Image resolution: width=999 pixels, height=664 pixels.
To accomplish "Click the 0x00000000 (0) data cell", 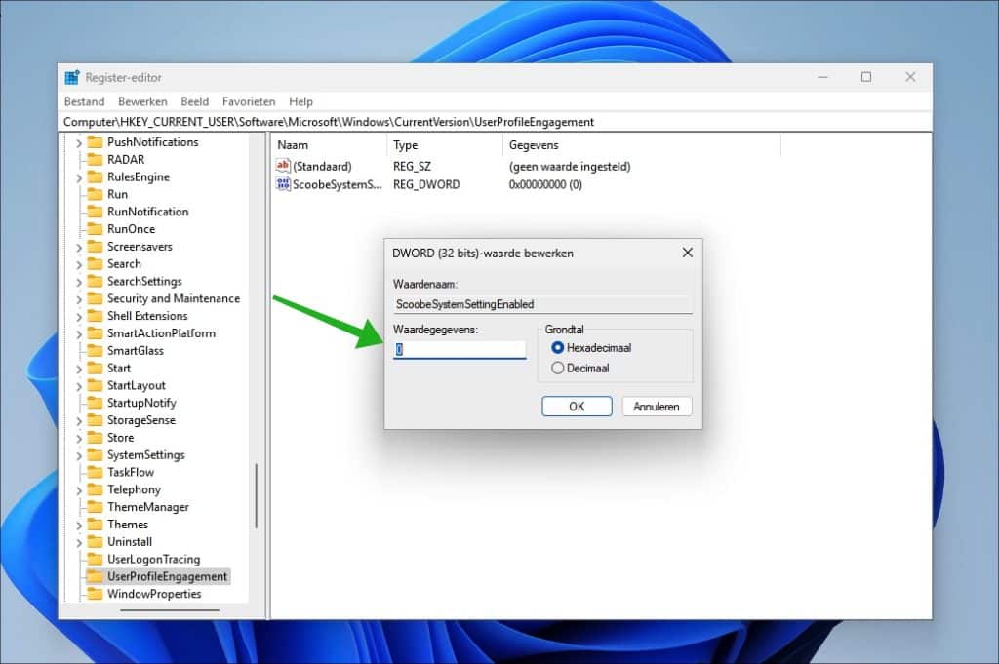I will pos(545,184).
